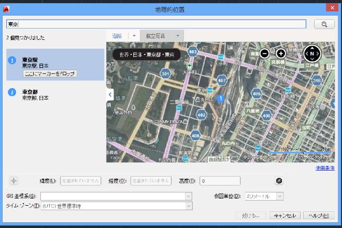The width and height of the screenshot is (342, 228).
Task: Click the crosshair pick-location icon
Action: [x=14, y=181]
